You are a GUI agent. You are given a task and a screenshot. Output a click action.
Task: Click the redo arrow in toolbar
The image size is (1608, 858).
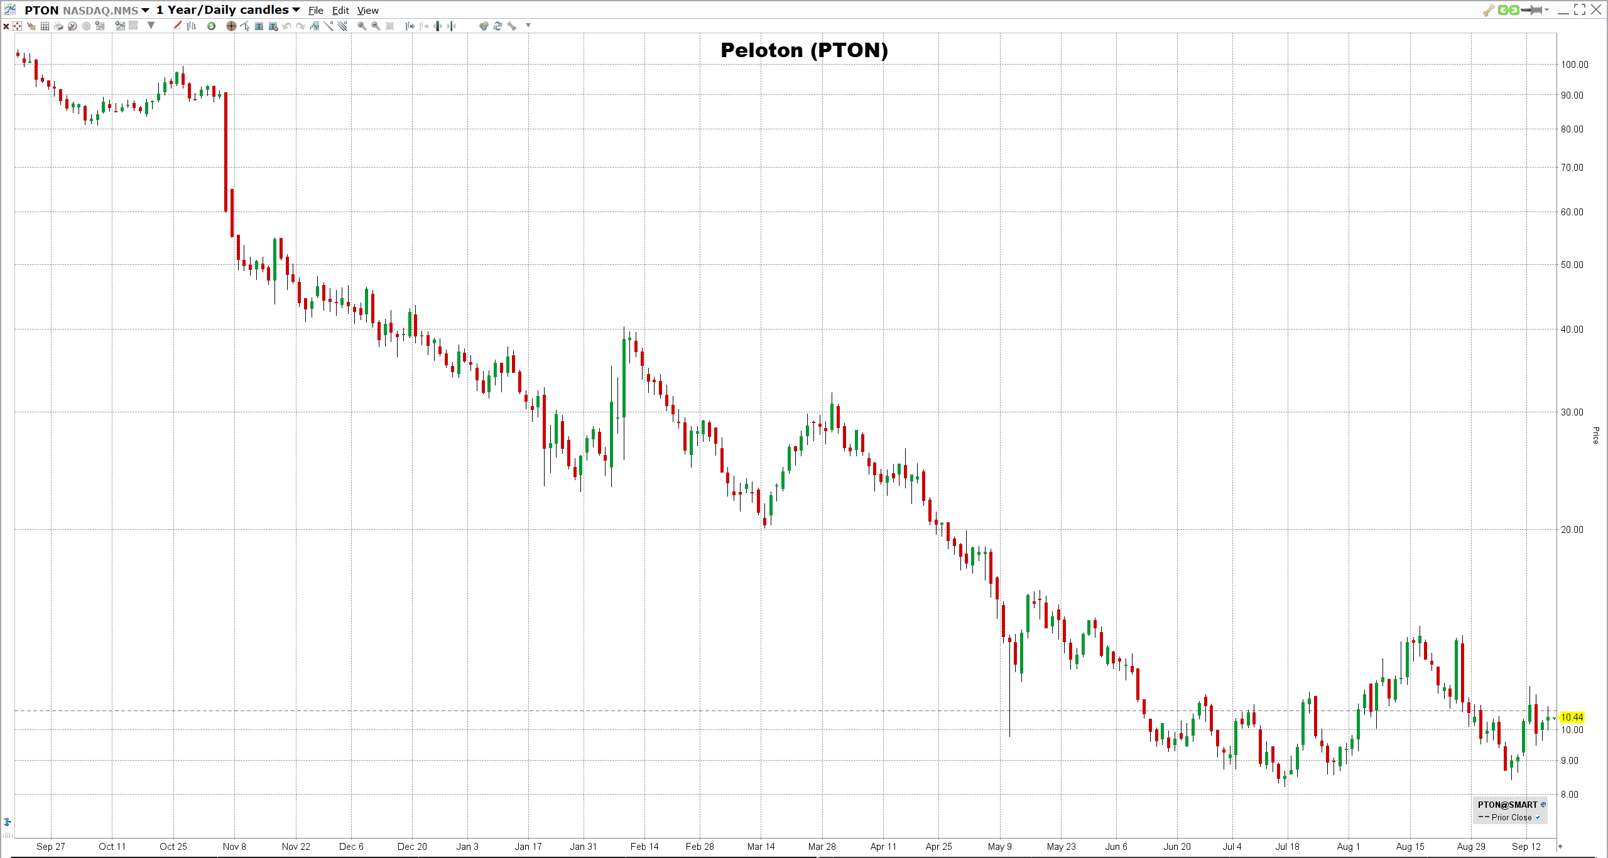tap(300, 26)
